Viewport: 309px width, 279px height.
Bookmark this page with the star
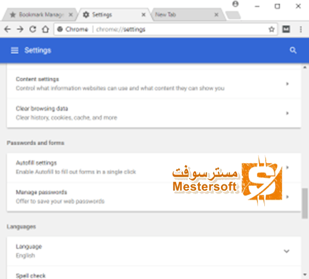[271, 29]
